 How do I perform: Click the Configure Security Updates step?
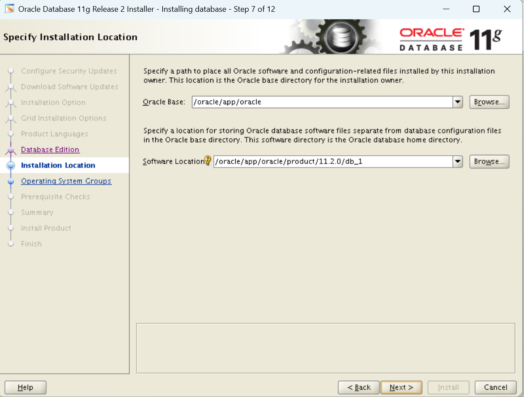(68, 71)
